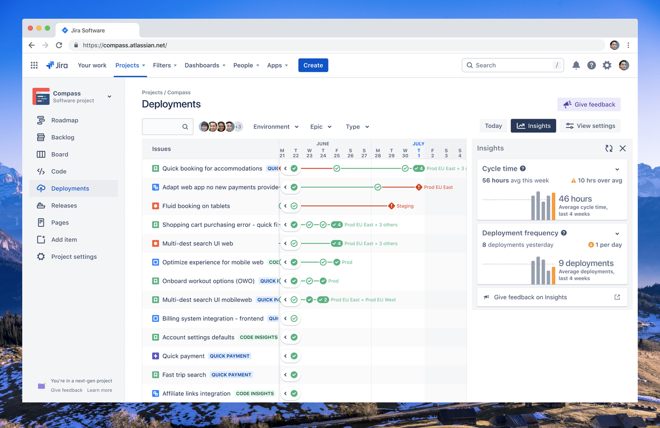The height and width of the screenshot is (428, 660).
Task: Open the notifications bell
Action: (576, 65)
